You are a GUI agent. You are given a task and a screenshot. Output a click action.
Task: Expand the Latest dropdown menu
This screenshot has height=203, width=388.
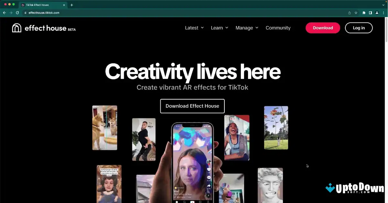194,28
